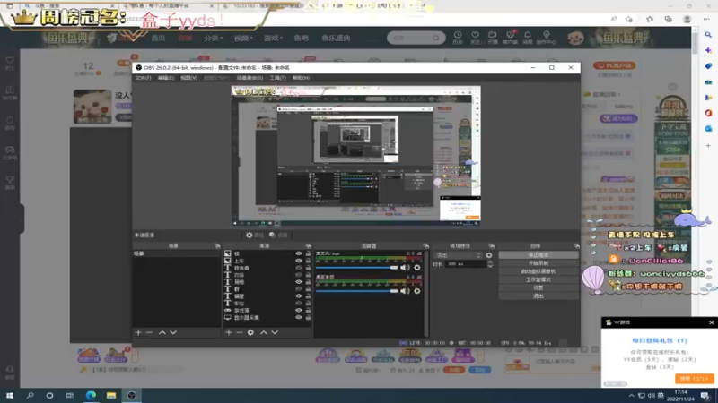Open viewing history icon on Douyu header
The image size is (718, 403).
coord(458,38)
